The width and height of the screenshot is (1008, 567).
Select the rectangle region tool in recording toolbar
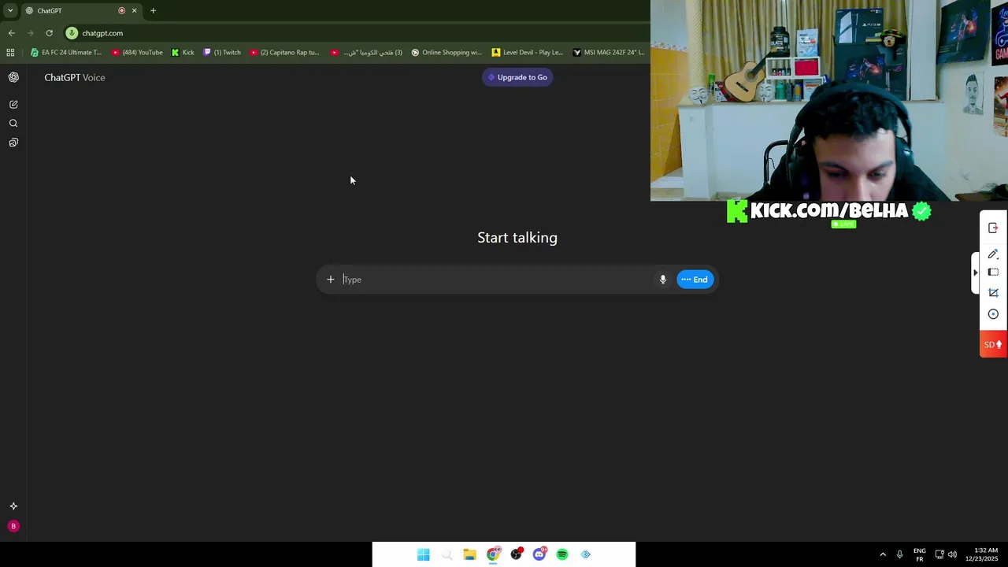pyautogui.click(x=993, y=272)
